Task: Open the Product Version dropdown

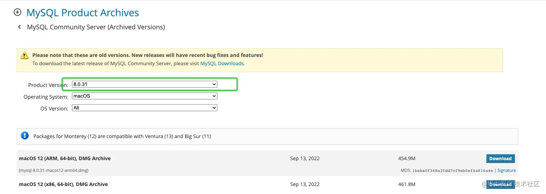Action: pos(144,84)
